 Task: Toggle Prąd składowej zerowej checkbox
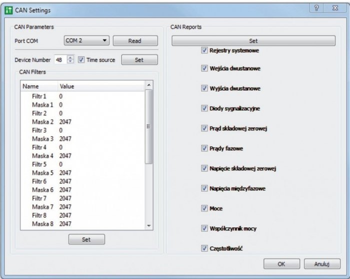[x=204, y=128]
